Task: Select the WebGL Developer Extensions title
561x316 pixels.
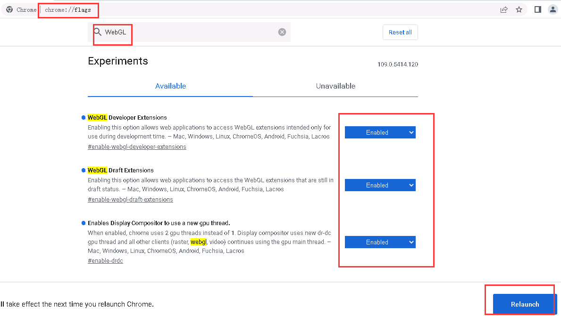Action: pos(127,117)
